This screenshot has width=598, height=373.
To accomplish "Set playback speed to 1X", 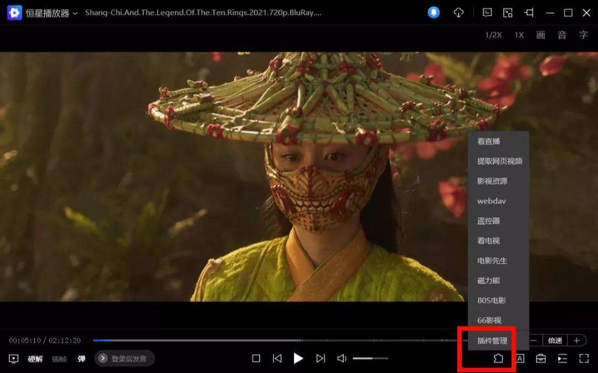I will coord(519,35).
